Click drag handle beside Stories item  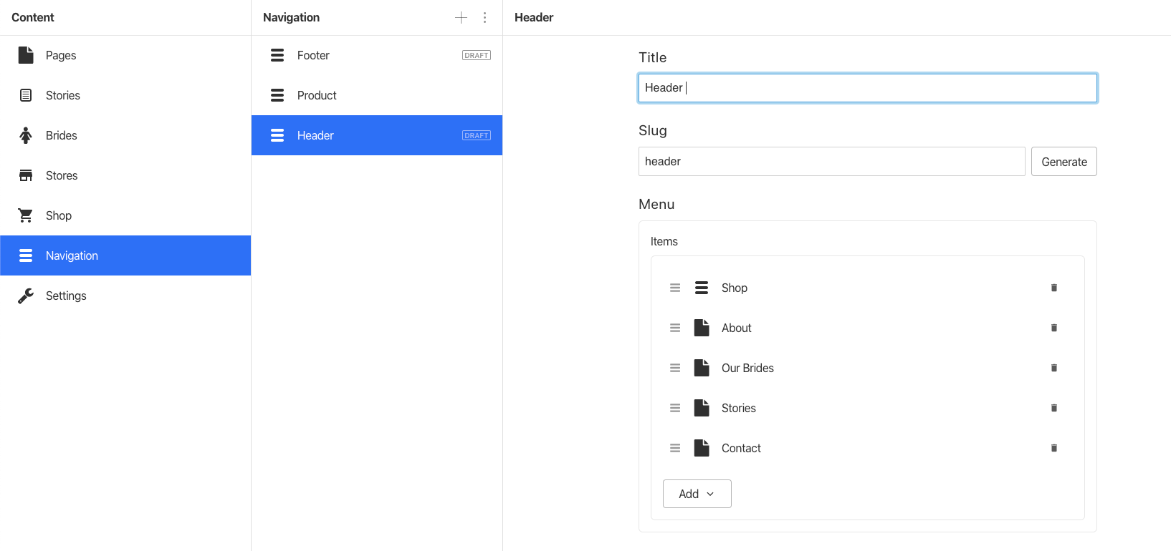(x=675, y=408)
